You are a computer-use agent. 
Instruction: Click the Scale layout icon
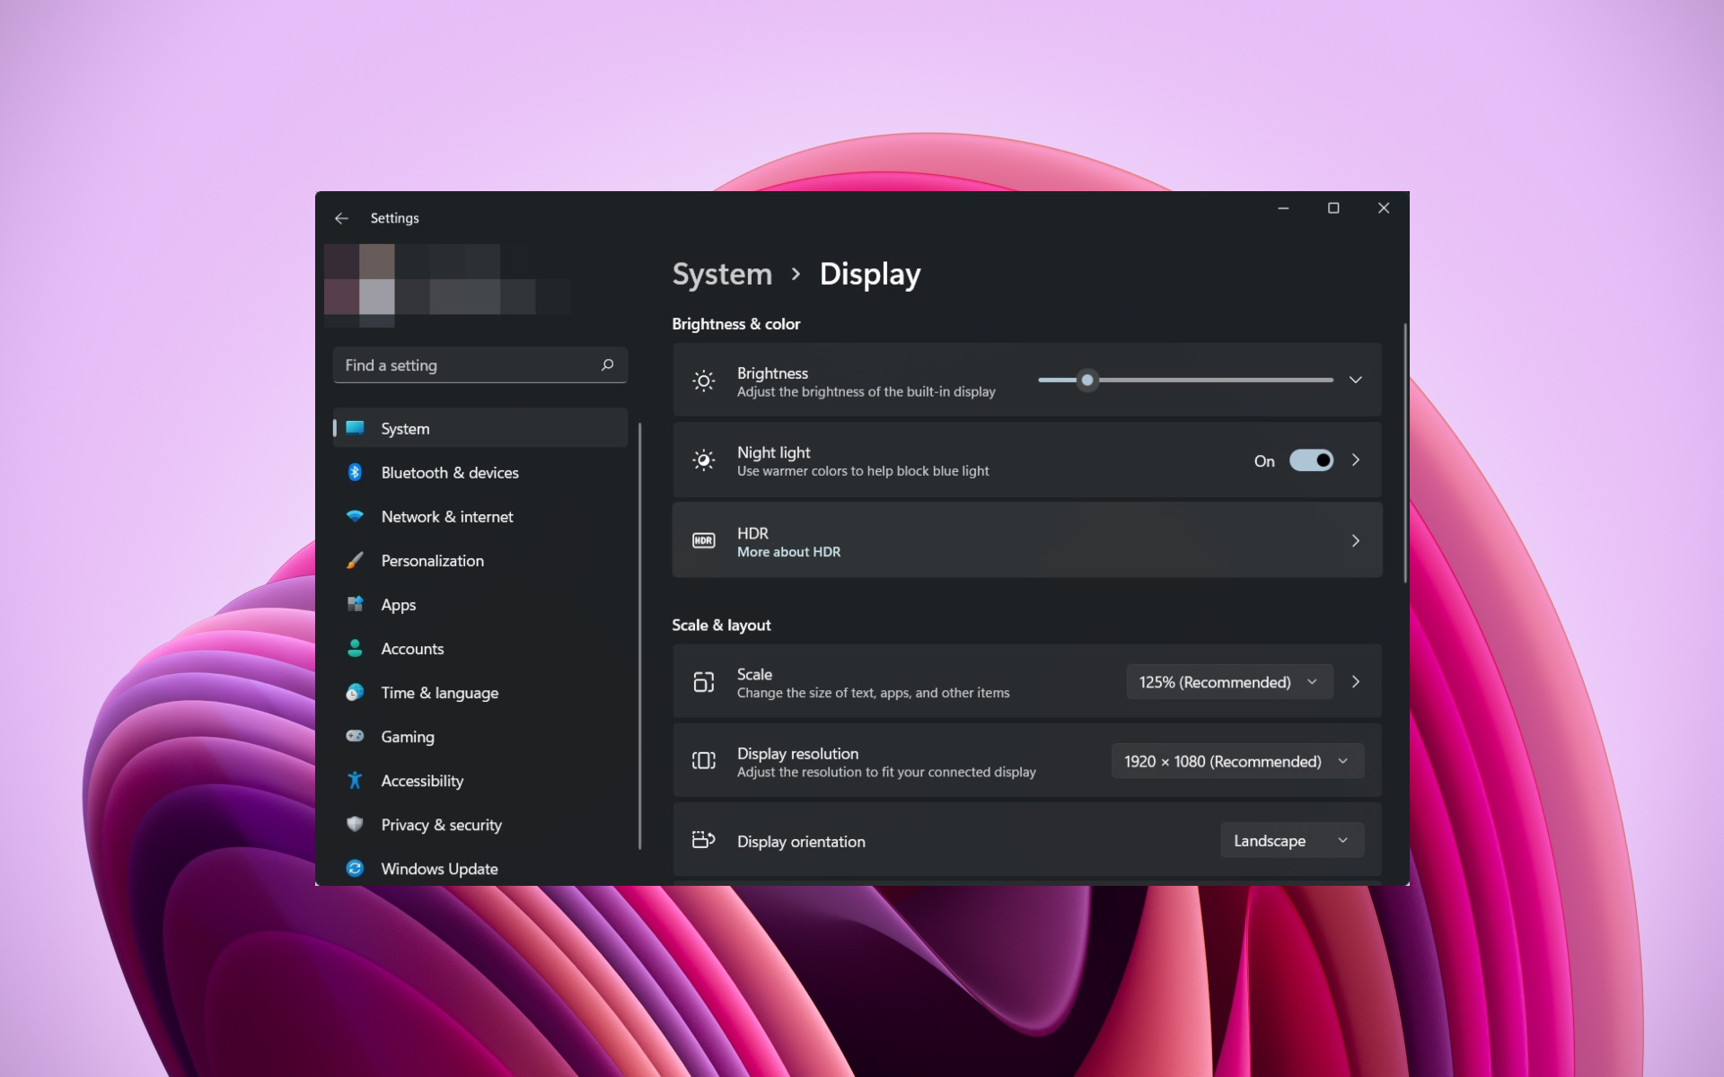(x=701, y=681)
